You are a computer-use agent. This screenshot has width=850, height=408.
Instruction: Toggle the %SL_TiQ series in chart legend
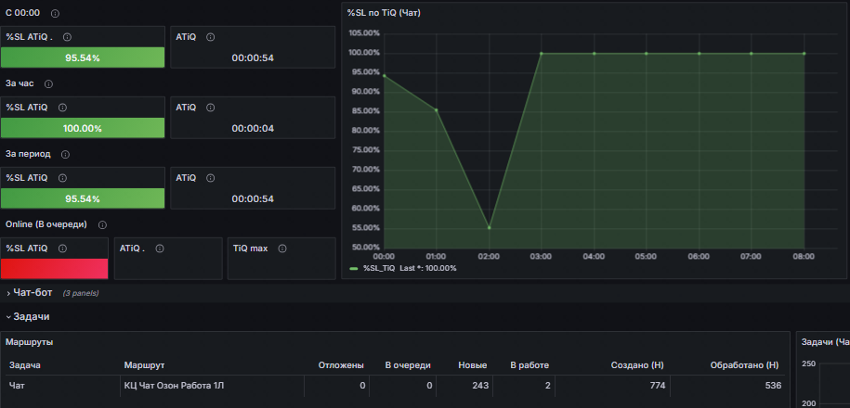click(x=379, y=268)
